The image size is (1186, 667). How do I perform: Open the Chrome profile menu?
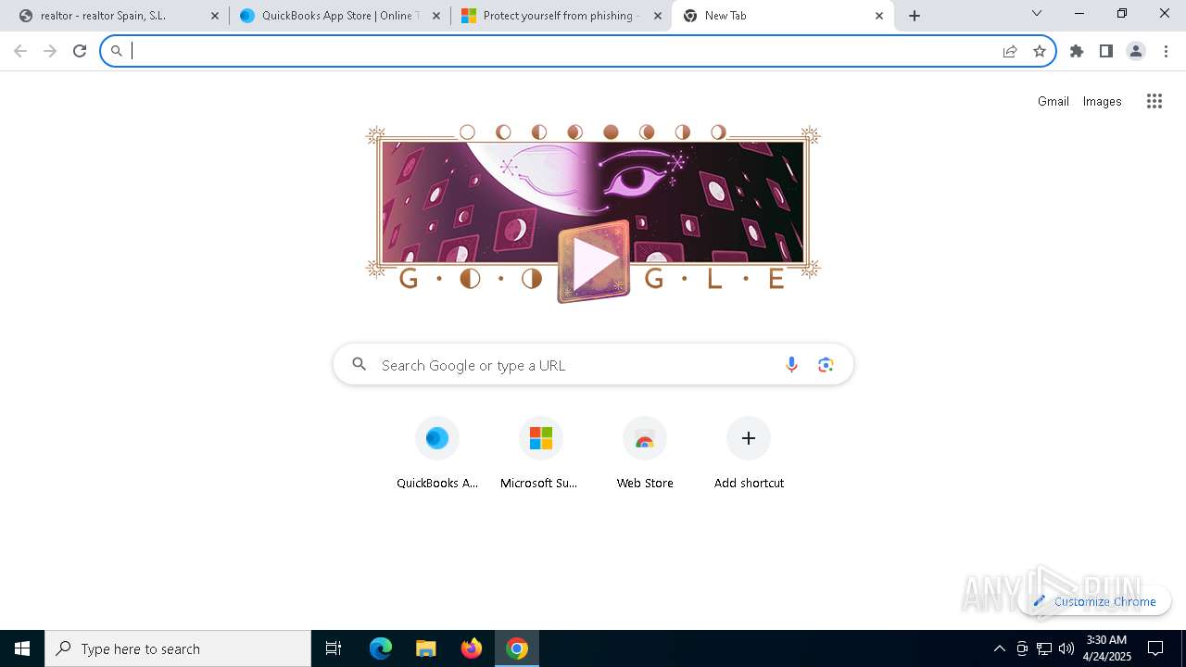[1136, 51]
